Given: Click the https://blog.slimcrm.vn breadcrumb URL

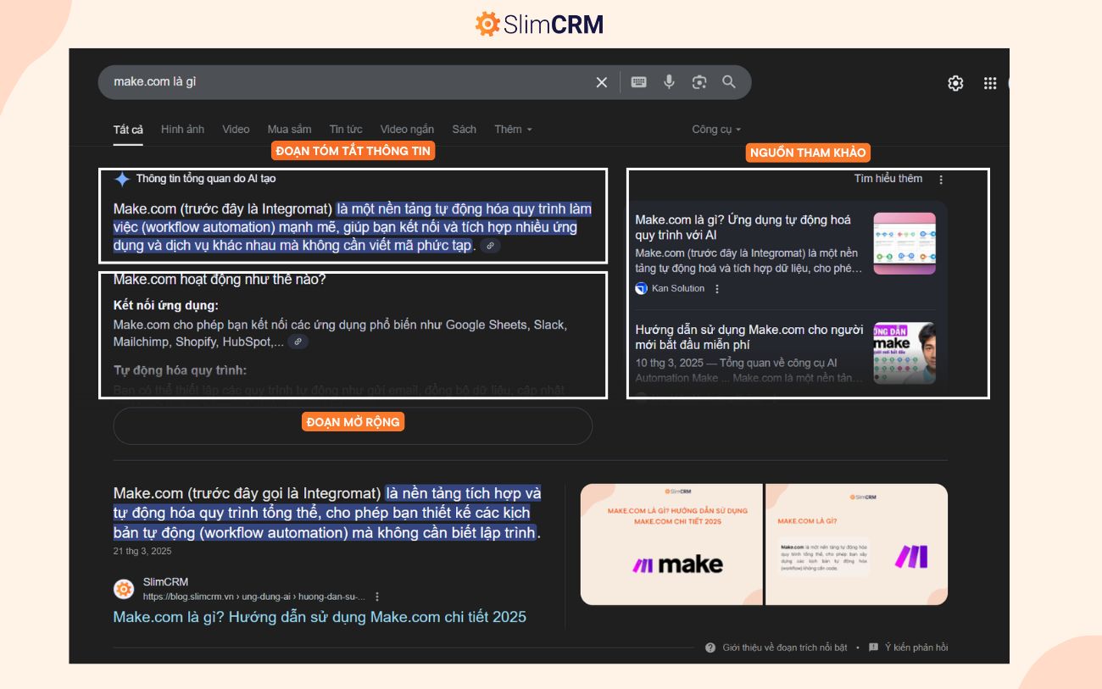Looking at the screenshot, I should 254,597.
